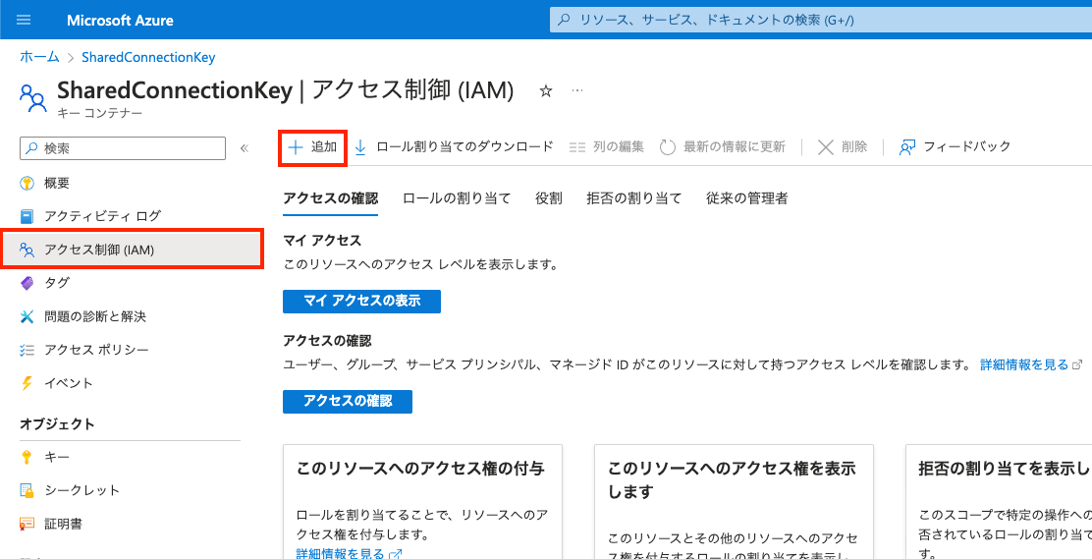1092x559 pixels.
Task: Click 最新の情報に更新 refresh icon
Action: 668,147
